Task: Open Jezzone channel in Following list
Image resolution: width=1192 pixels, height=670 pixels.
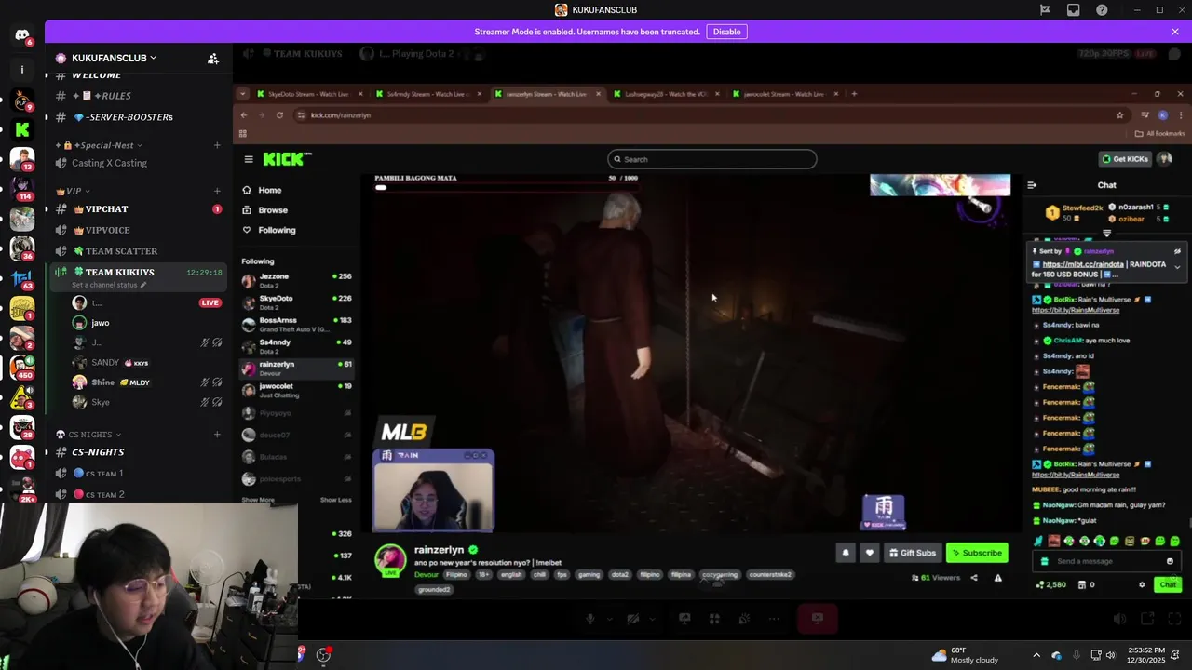Action: pos(296,280)
